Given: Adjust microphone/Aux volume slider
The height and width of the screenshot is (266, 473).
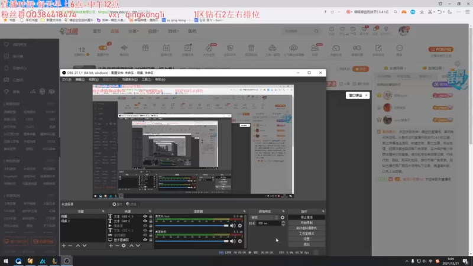Looking at the screenshot, I should coord(192,226).
